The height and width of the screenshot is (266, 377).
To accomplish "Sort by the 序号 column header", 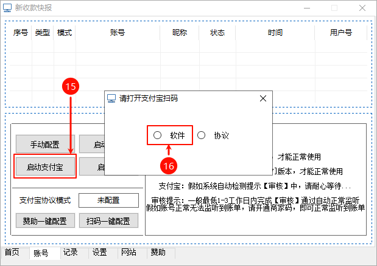I will pos(21,33).
